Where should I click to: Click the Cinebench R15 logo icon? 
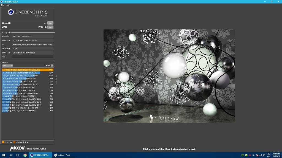coord(11,12)
